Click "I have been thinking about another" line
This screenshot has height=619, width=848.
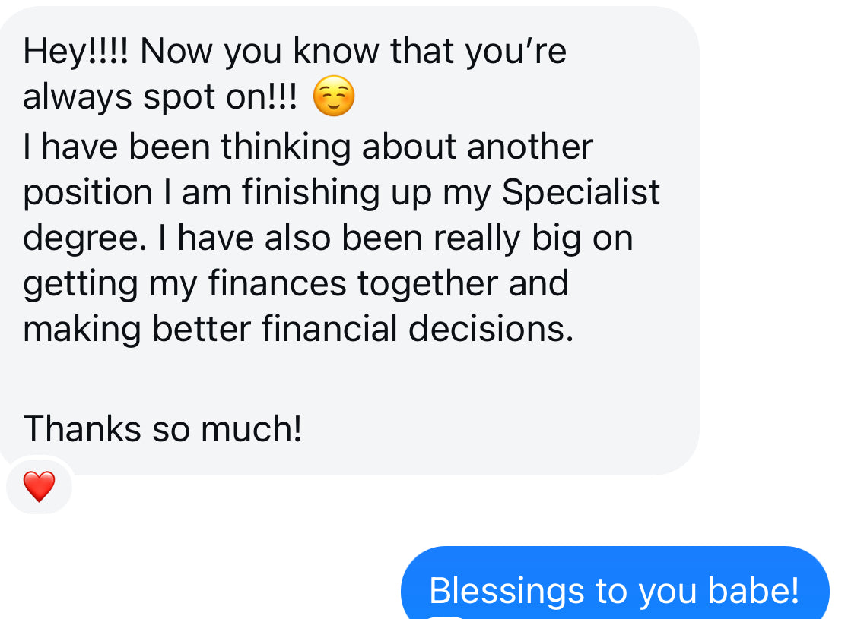click(308, 147)
